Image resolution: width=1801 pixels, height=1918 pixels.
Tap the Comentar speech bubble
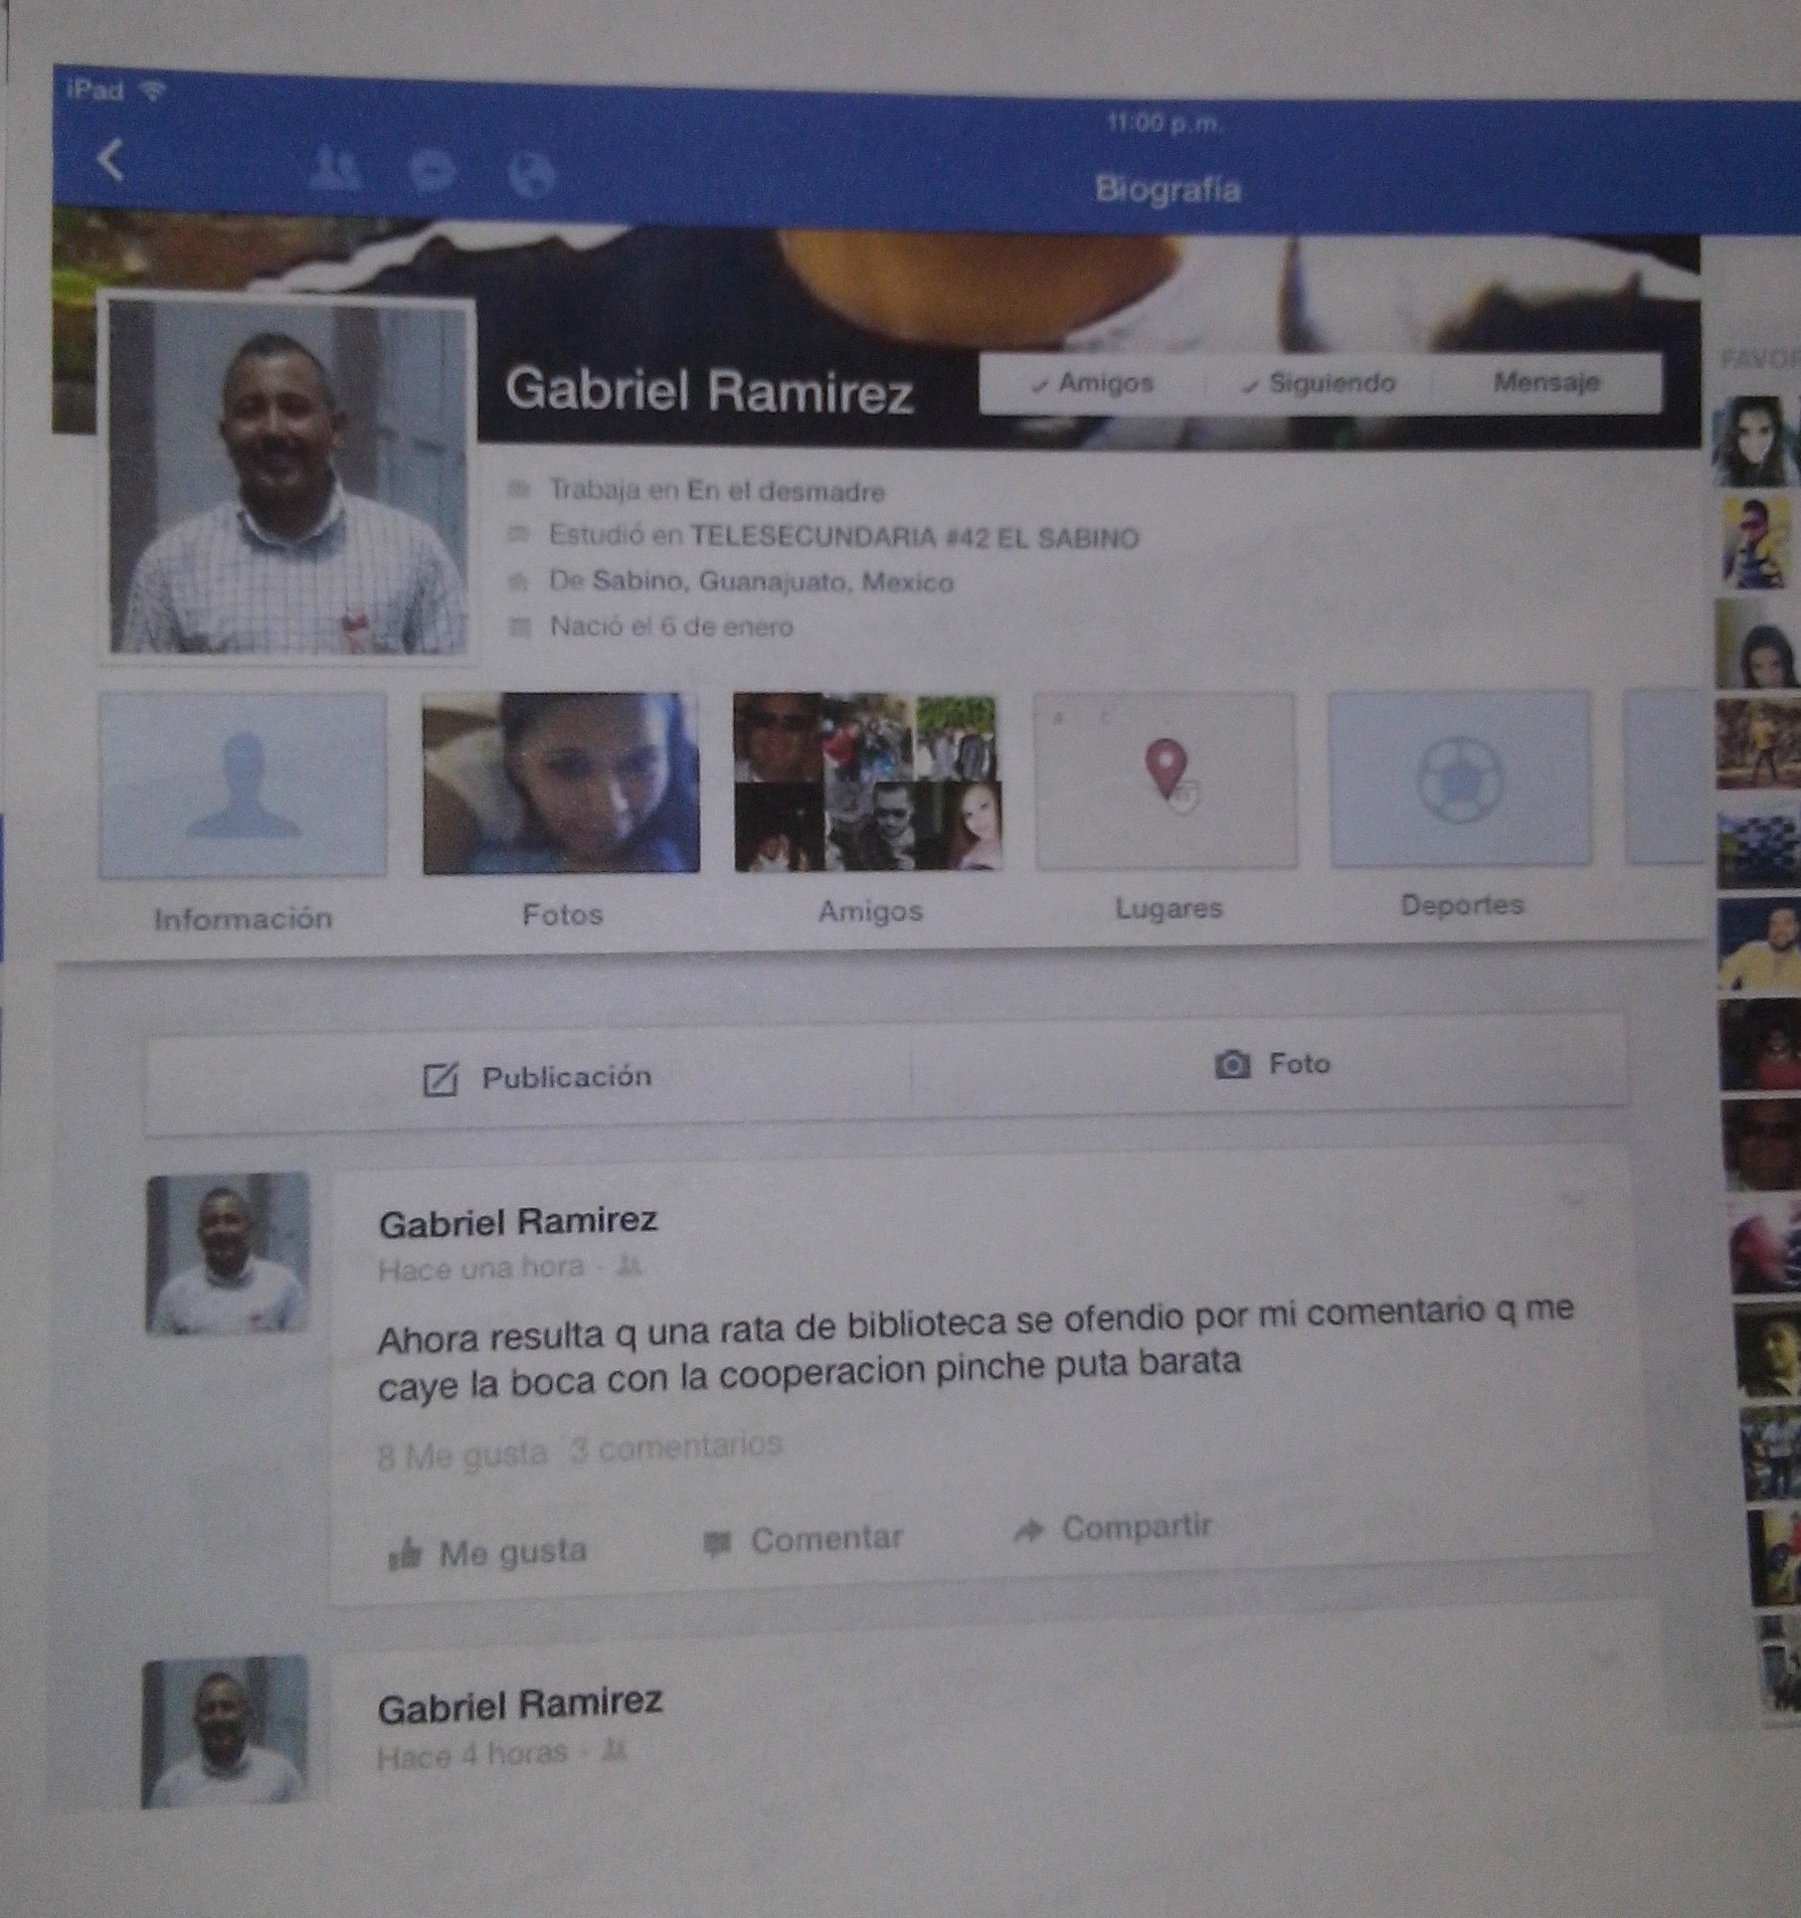pos(717,1542)
